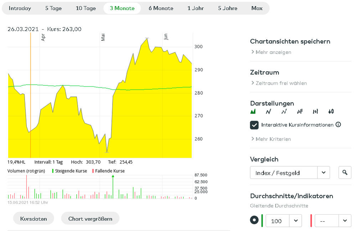The image size is (356, 231).
Task: Open the Index / Festgeld comparison dropdown
Action: click(290, 172)
